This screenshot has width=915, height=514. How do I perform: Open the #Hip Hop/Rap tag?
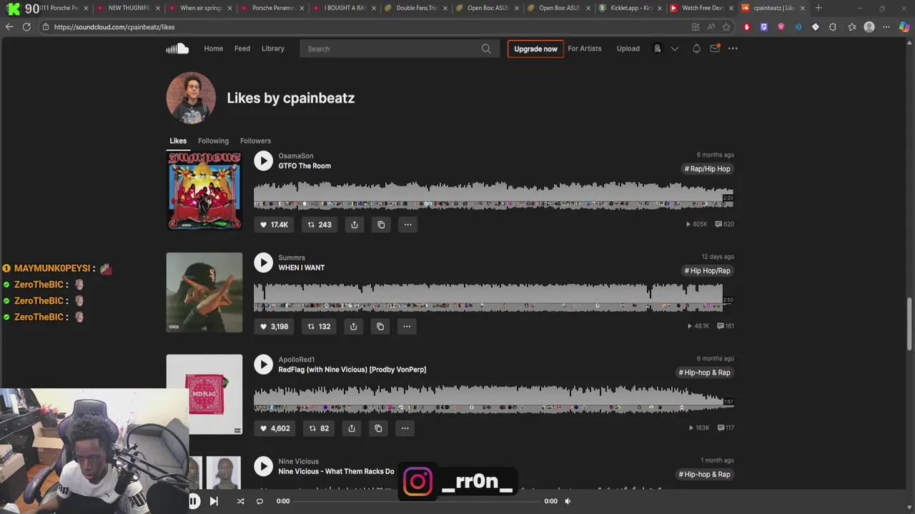pos(708,271)
